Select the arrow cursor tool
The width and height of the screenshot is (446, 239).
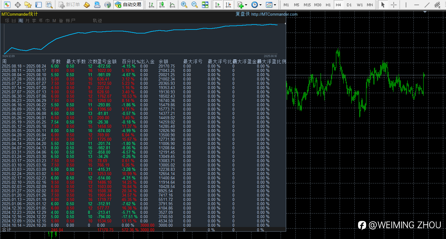[383, 5]
